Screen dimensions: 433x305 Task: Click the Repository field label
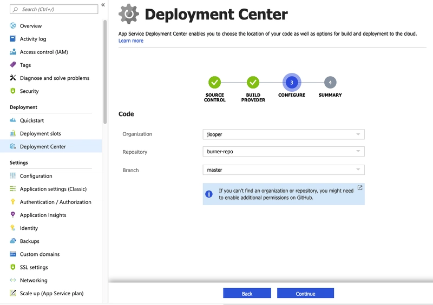[x=135, y=152]
